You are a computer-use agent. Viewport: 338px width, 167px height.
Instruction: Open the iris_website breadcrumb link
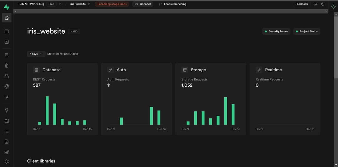78,4
